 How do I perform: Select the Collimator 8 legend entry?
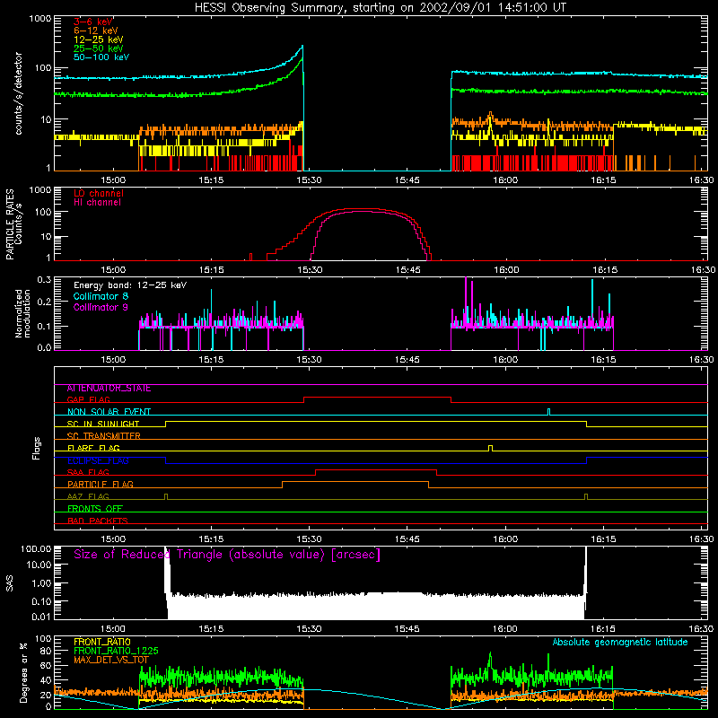[101, 296]
